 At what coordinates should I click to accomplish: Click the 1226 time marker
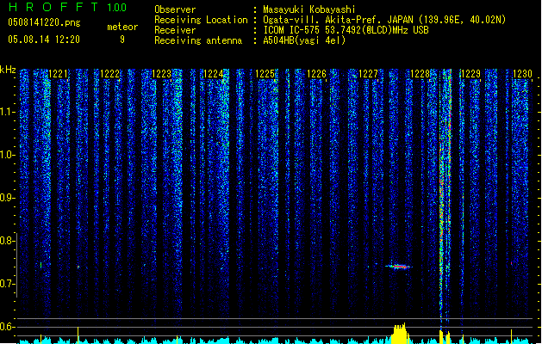pyautogui.click(x=316, y=74)
